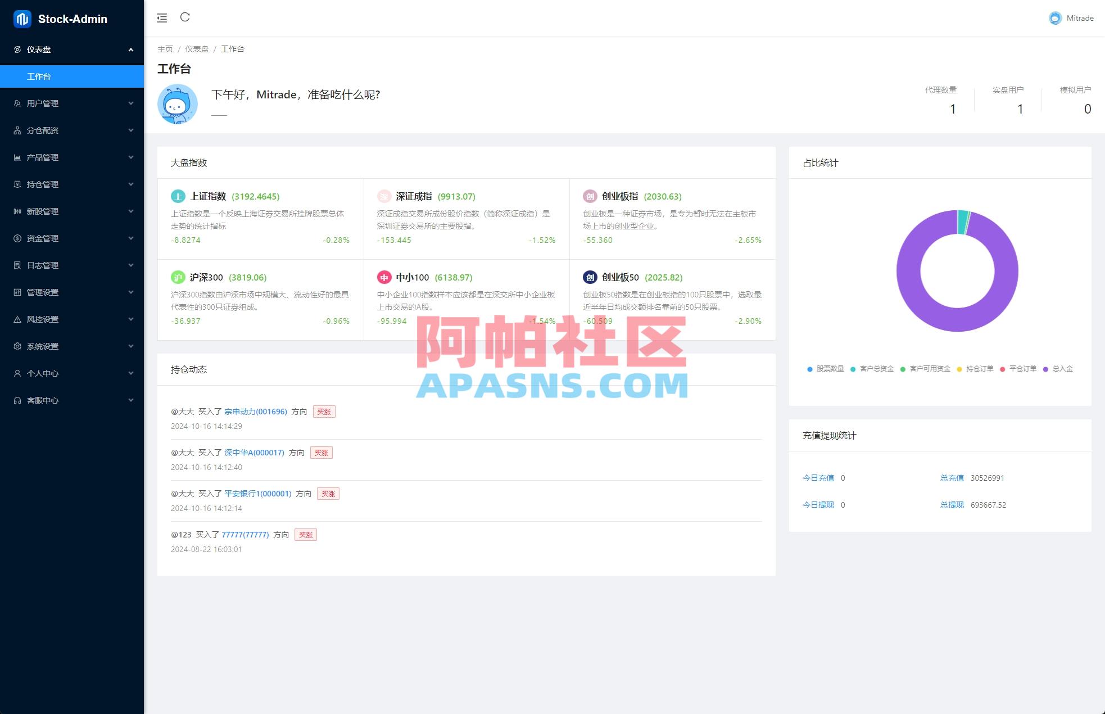Click the page refresh icon
Viewport: 1105px width, 714px height.
click(185, 17)
